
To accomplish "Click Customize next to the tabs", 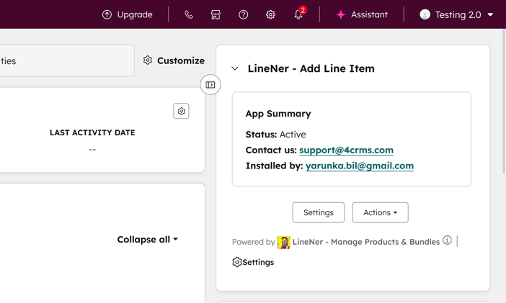I will (174, 60).
